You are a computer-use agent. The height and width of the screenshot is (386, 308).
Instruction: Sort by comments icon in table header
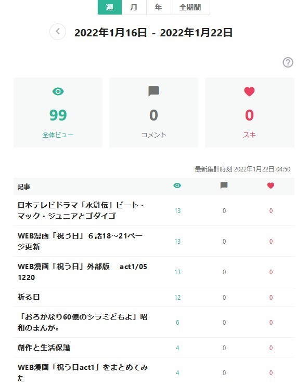pos(224,185)
